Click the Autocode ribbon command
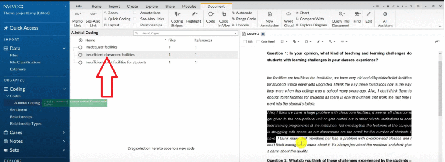 pyautogui.click(x=242, y=13)
